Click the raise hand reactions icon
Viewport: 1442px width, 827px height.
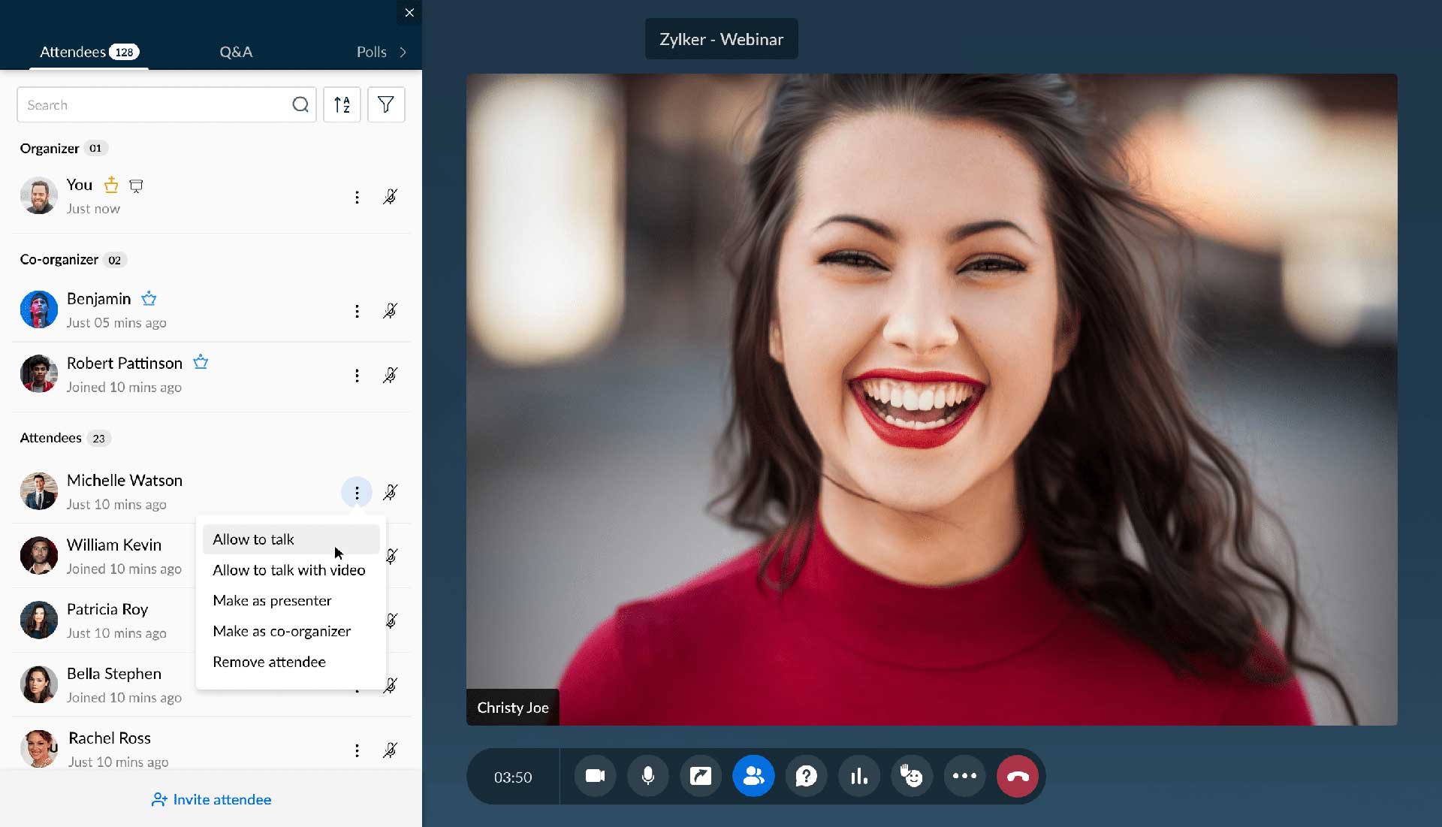[x=911, y=776]
